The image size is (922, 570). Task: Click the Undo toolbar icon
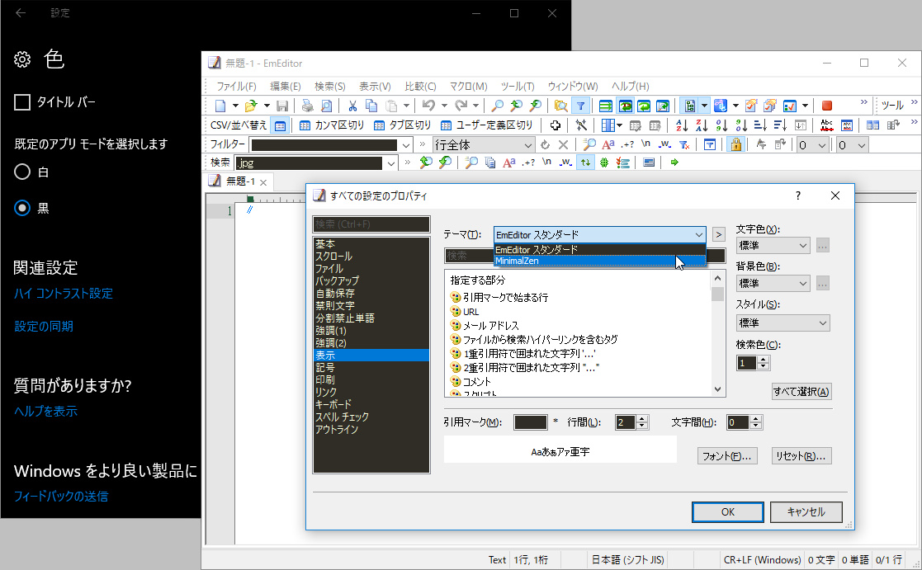coord(430,106)
